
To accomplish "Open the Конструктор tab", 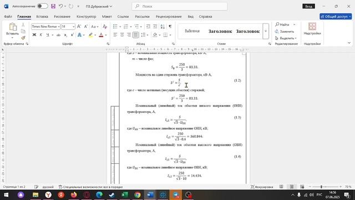I will click(87, 17).
